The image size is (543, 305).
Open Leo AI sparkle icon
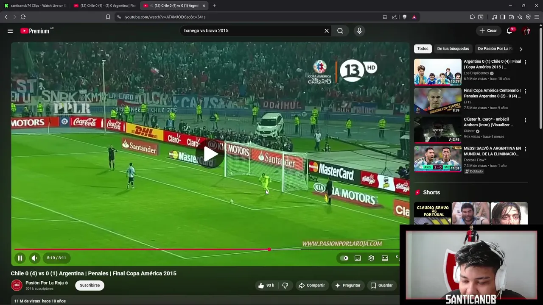tap(520, 17)
